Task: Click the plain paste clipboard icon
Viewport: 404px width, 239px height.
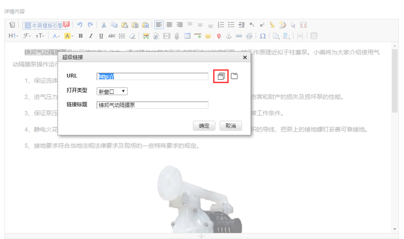Action: point(124,25)
